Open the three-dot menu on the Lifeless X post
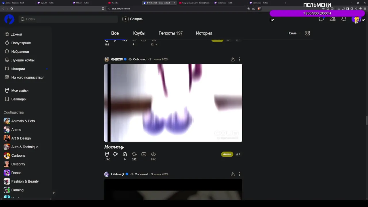 (239, 174)
